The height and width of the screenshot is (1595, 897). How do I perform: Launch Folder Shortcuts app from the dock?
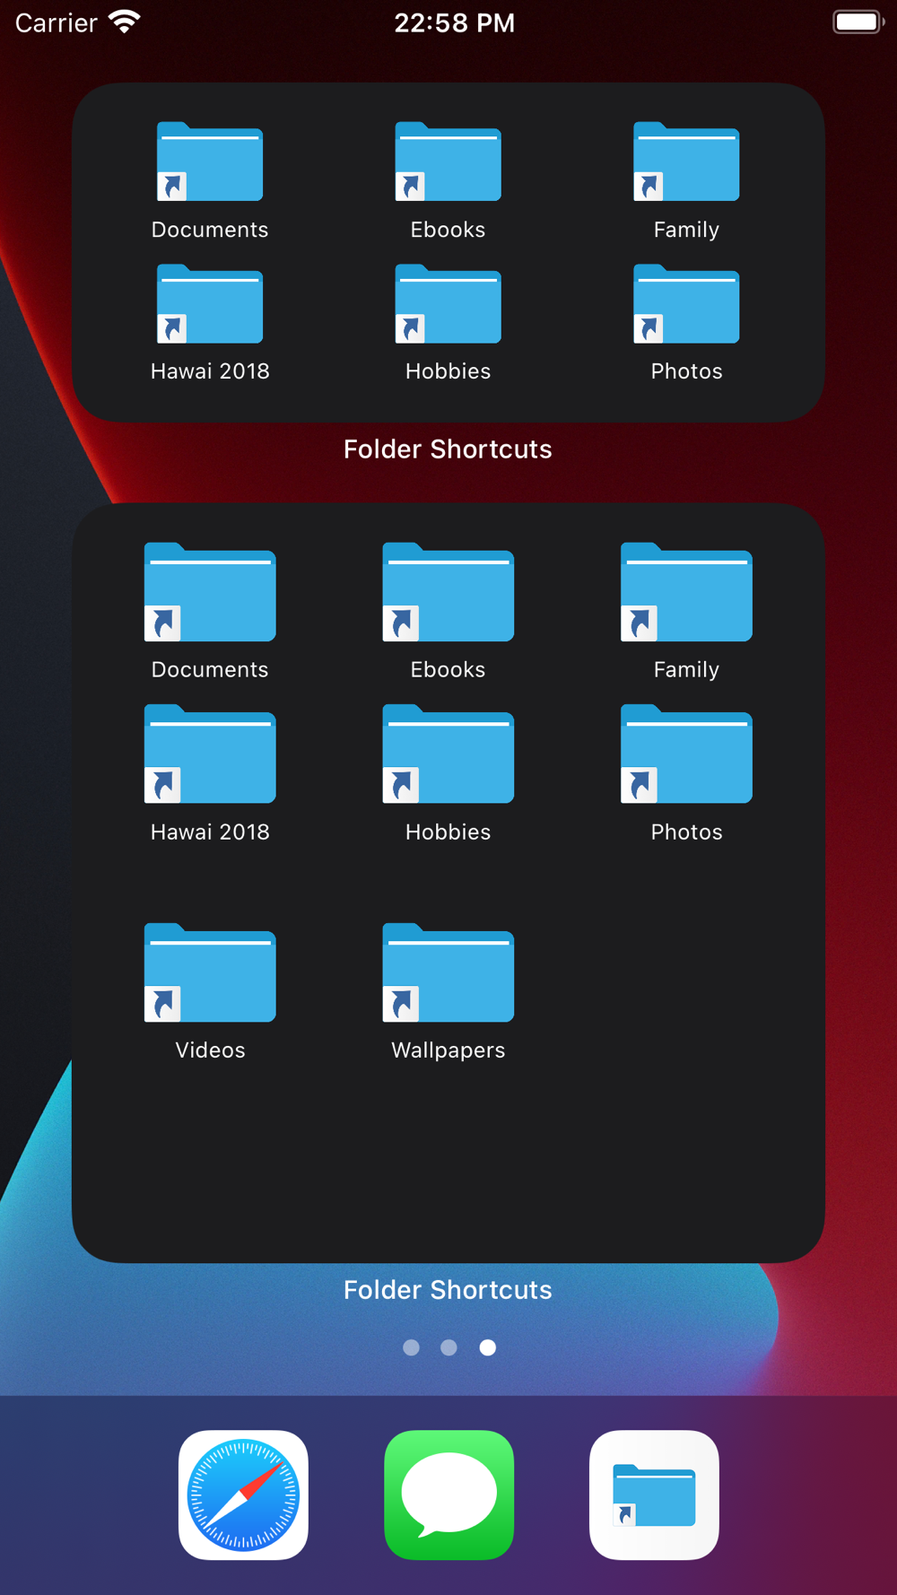pos(654,1495)
